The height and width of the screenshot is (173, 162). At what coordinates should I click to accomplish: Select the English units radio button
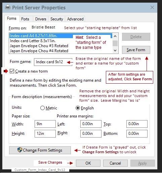(78, 108)
